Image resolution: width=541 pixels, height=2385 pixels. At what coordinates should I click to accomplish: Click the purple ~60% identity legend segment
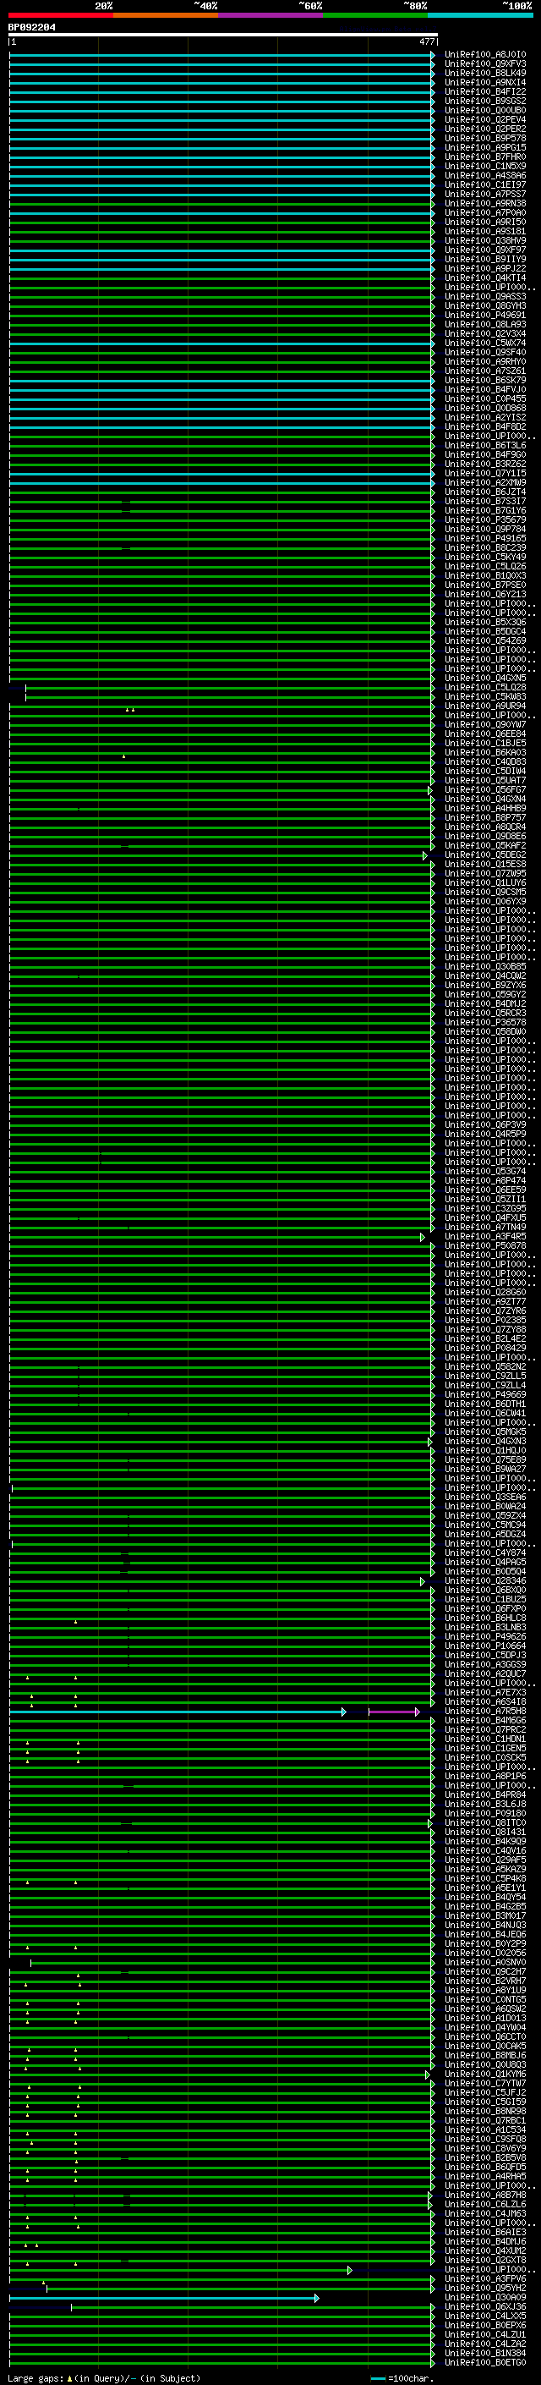click(x=271, y=15)
